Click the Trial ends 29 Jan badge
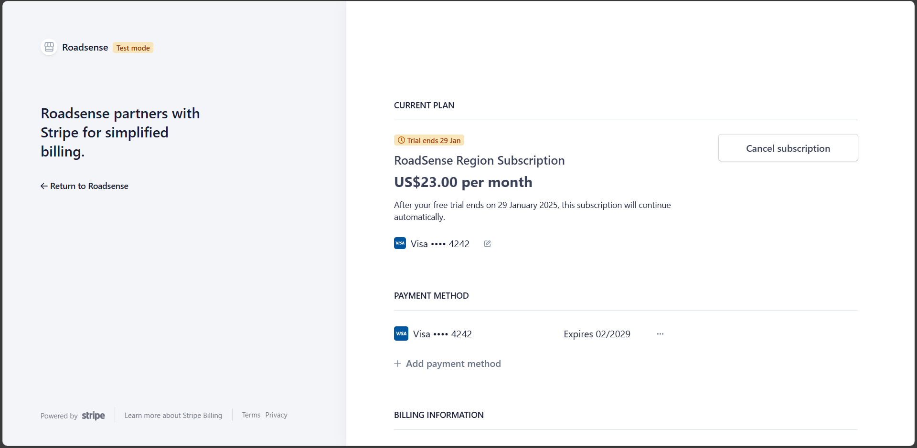917x448 pixels. 429,140
